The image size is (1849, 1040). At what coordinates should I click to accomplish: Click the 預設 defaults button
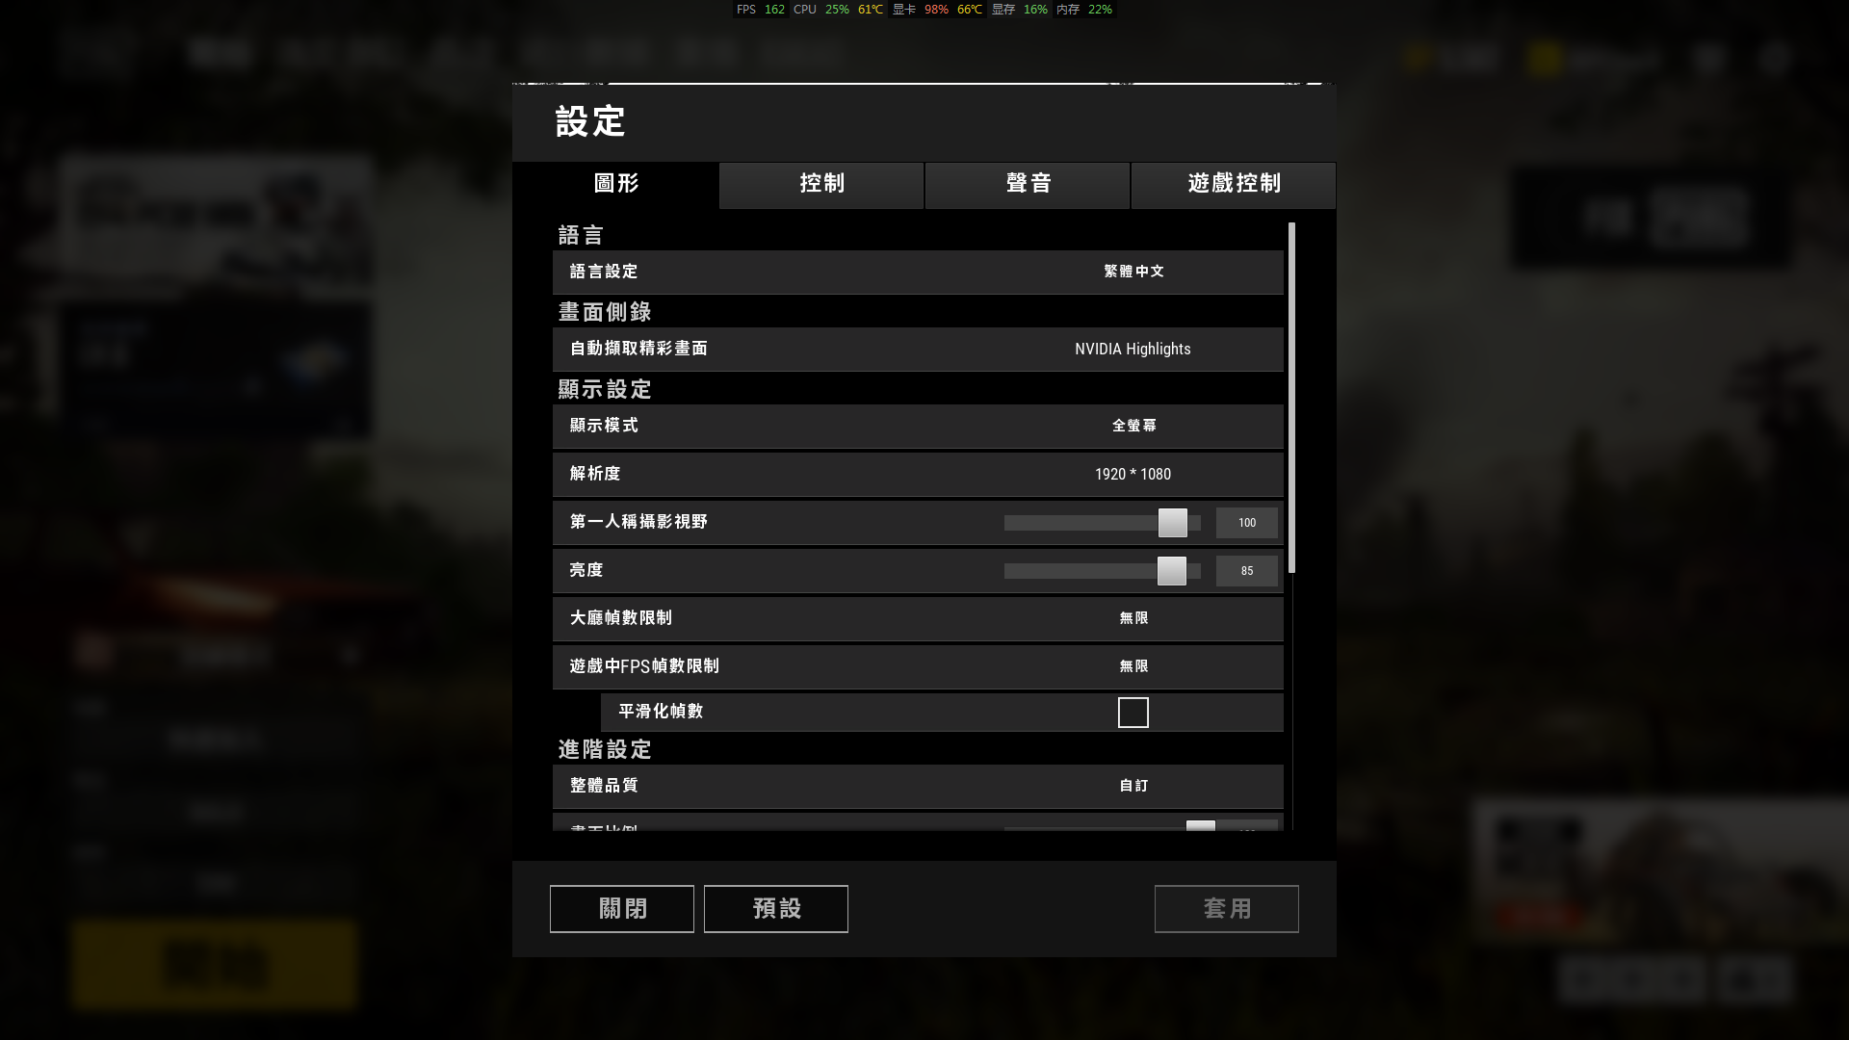776,909
